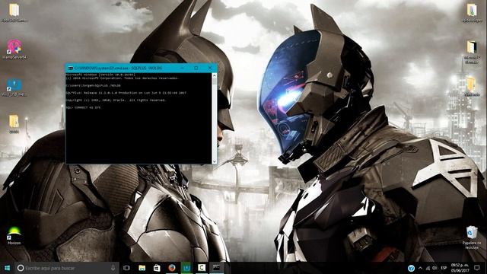487x274 pixels.
Task: Open the Action Center notification icon
Action: (x=477, y=268)
